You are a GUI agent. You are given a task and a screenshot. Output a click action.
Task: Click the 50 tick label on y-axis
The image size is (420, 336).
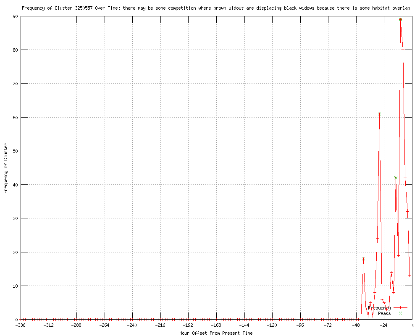coord(14,151)
